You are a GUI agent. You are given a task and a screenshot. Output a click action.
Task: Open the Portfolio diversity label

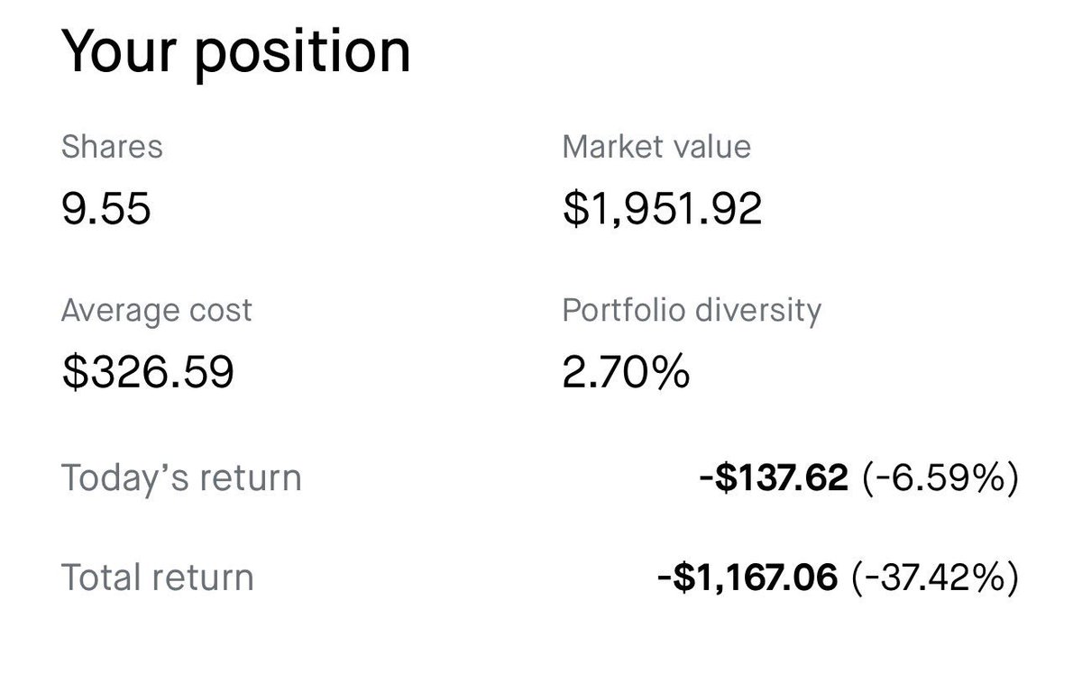click(x=692, y=311)
